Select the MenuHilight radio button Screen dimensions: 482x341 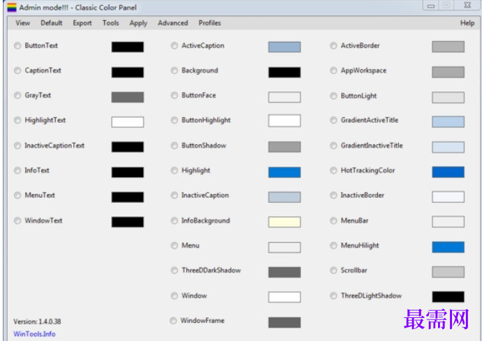pyautogui.click(x=333, y=245)
